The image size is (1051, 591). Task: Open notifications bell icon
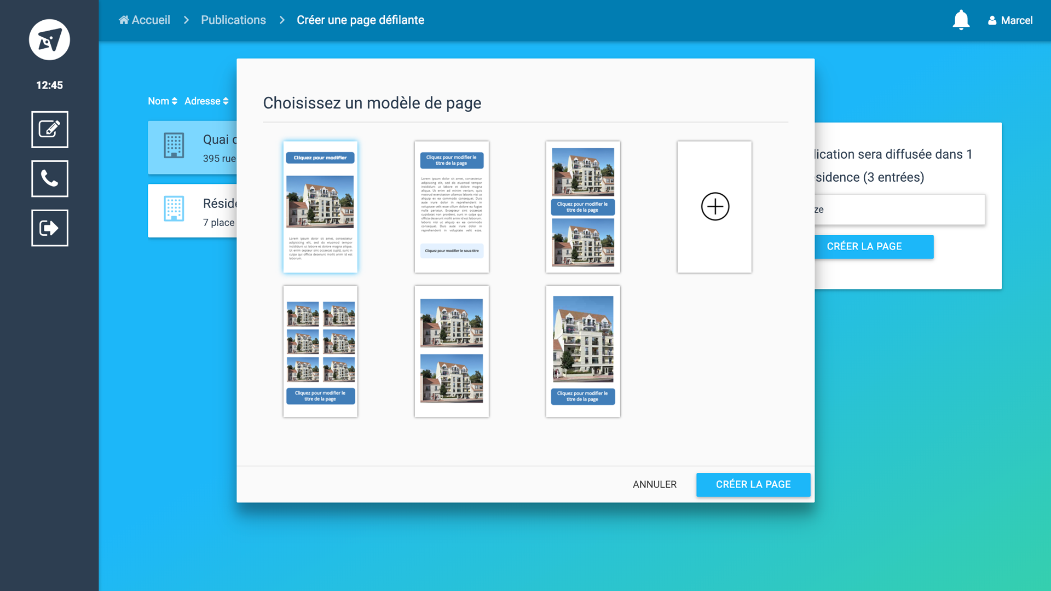(x=961, y=20)
